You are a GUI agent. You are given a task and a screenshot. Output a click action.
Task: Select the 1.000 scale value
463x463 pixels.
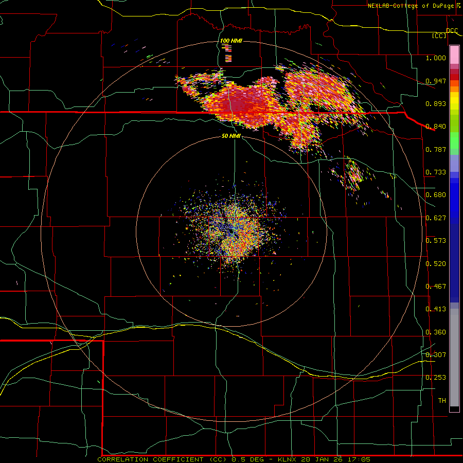click(x=436, y=58)
